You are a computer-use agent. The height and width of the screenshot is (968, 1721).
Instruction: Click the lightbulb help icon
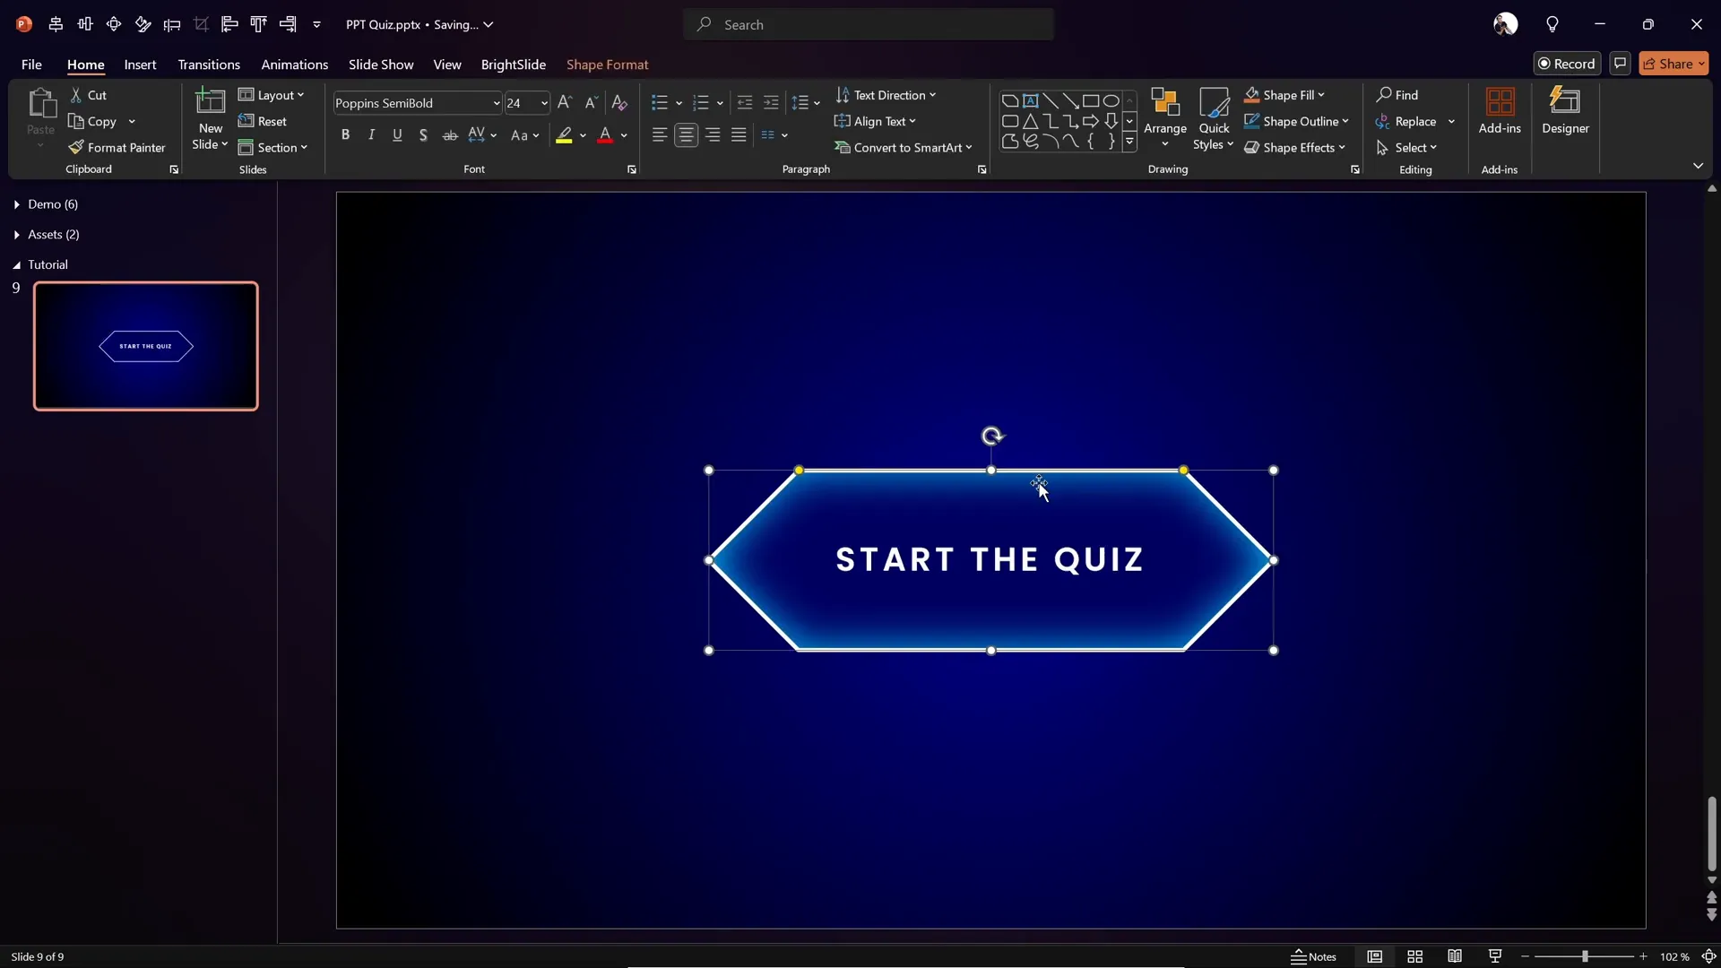click(1552, 24)
